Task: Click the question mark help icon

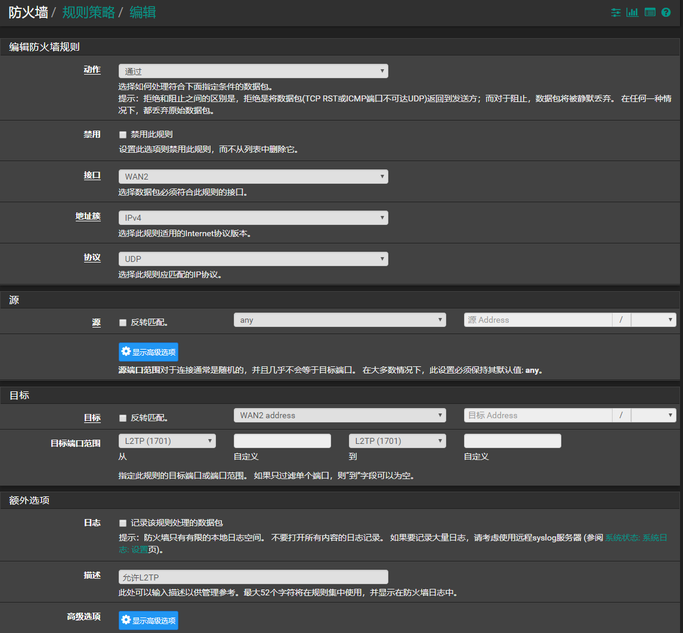Action: [x=666, y=13]
